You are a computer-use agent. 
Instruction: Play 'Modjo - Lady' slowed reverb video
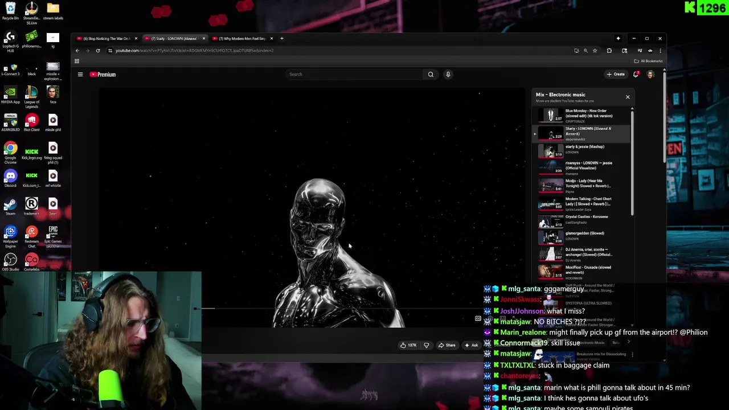tap(582, 186)
